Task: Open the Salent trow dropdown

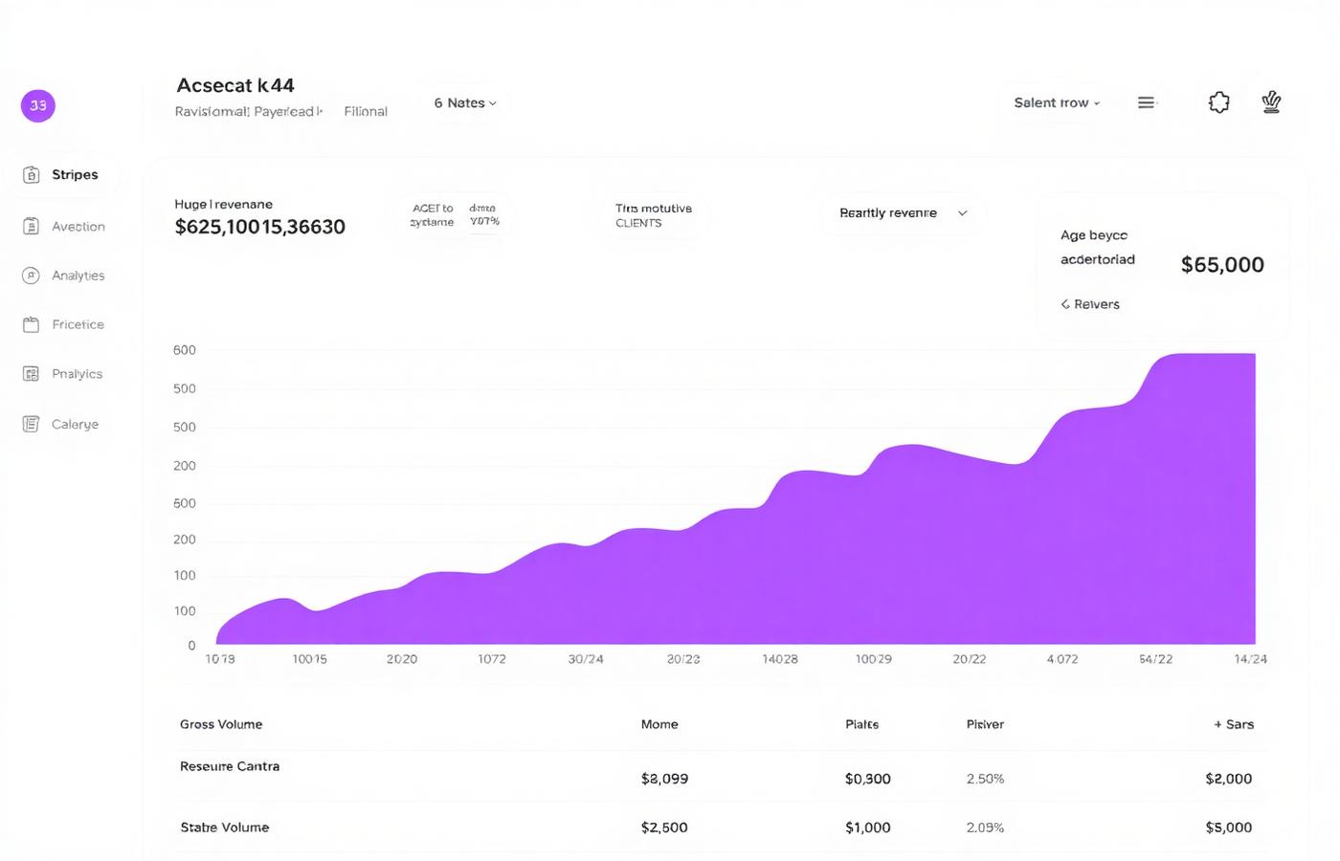Action: (x=1057, y=102)
